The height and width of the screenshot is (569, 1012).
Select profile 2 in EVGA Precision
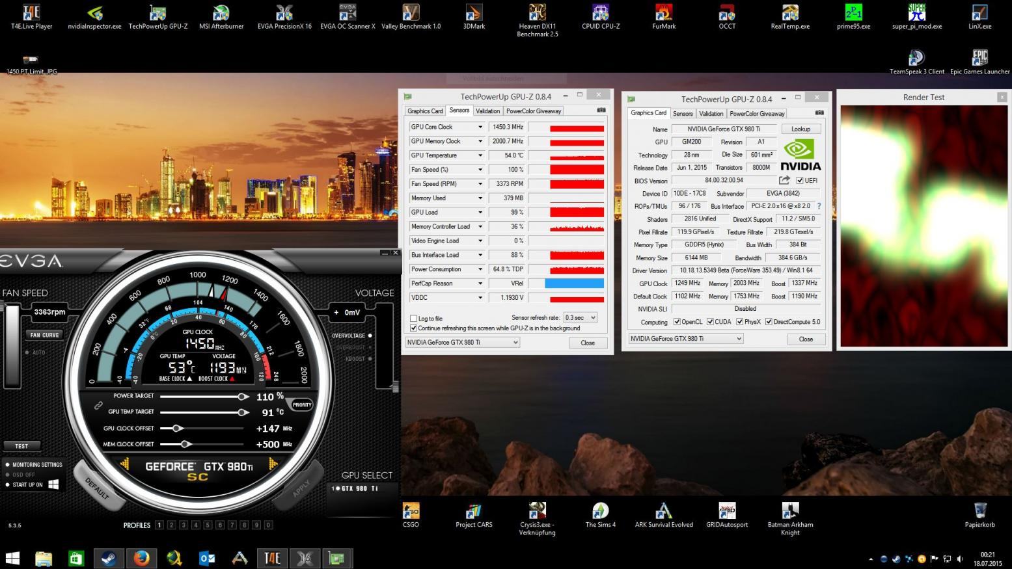[171, 525]
